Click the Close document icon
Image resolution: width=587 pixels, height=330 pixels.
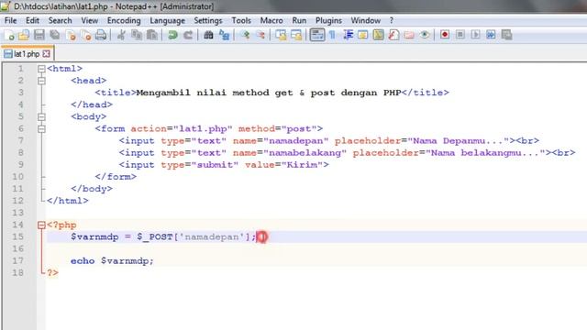[x=71, y=35]
